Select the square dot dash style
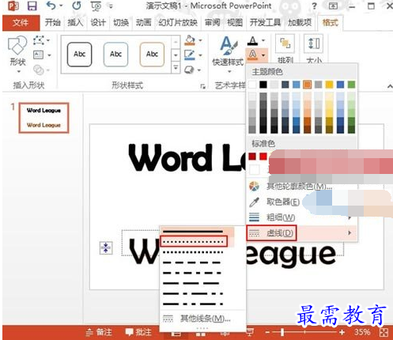Image resolution: width=393 pixels, height=340 pixels. (x=193, y=252)
